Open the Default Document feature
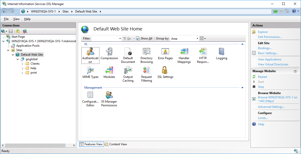This screenshot has height=154, width=301. 128,55
